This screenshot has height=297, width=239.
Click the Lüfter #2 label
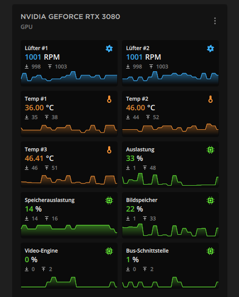(138, 48)
